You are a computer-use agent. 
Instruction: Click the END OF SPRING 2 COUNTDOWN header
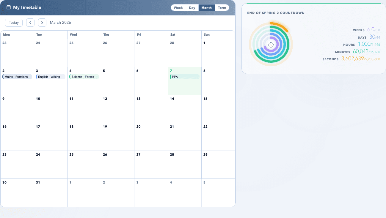[276, 13]
